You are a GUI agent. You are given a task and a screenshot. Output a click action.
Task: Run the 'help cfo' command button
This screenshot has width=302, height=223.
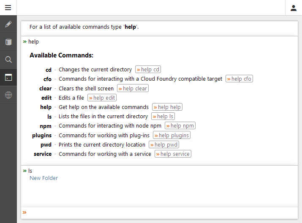pos(239,79)
